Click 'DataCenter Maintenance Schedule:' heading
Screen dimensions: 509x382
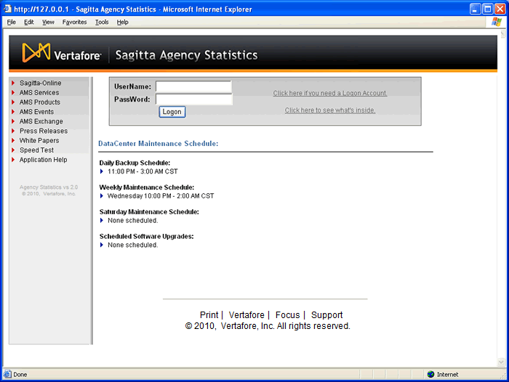(158, 143)
